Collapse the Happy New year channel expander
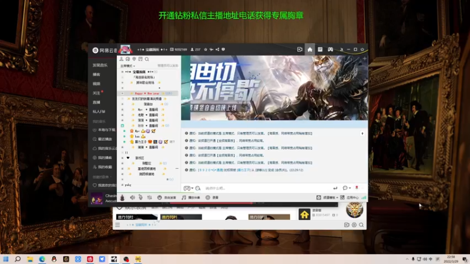The width and height of the screenshot is (470, 264). (122, 93)
